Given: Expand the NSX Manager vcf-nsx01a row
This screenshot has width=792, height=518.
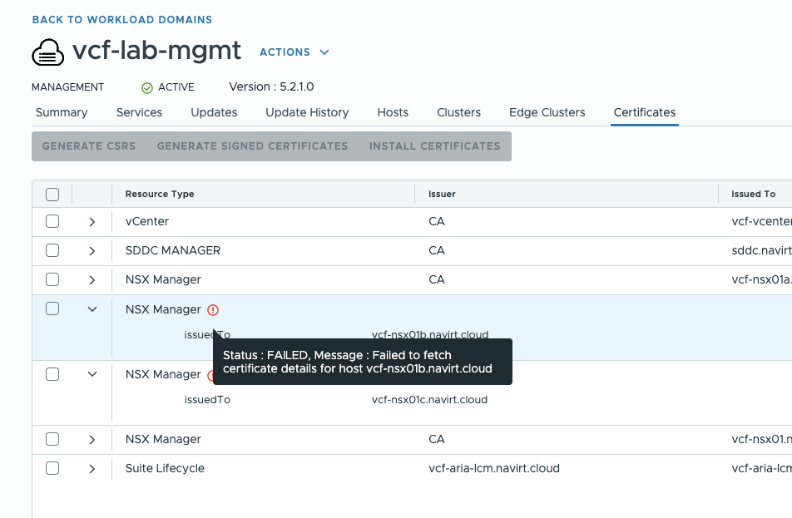Looking at the screenshot, I should (x=92, y=280).
